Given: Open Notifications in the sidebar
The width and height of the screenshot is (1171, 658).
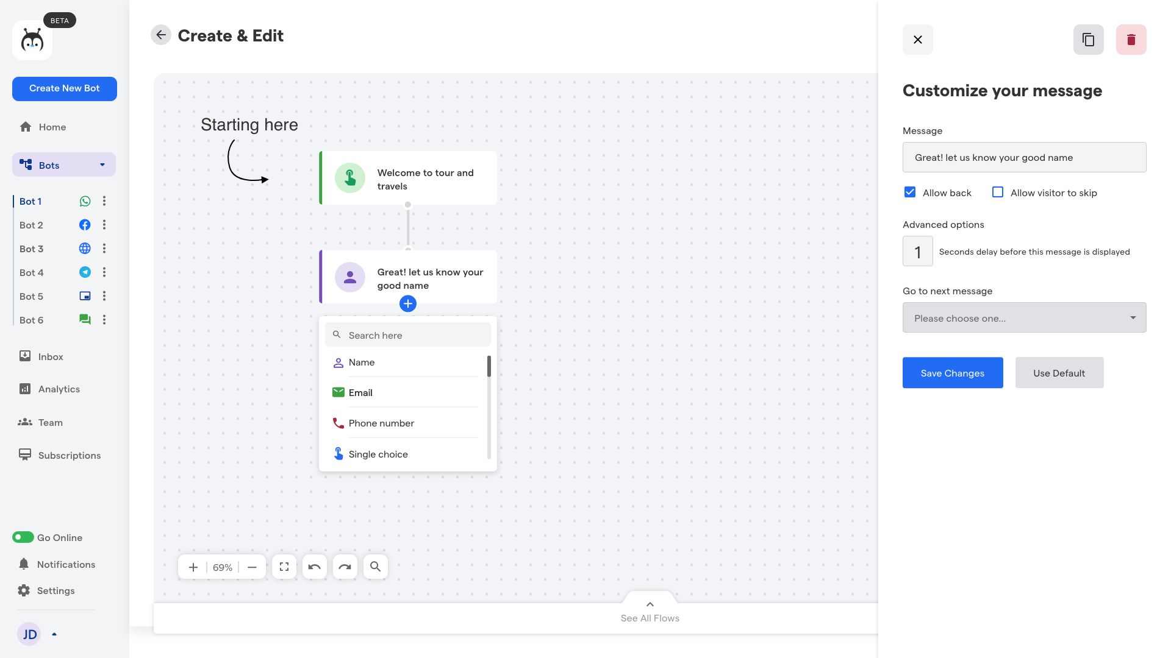Looking at the screenshot, I should 57,564.
